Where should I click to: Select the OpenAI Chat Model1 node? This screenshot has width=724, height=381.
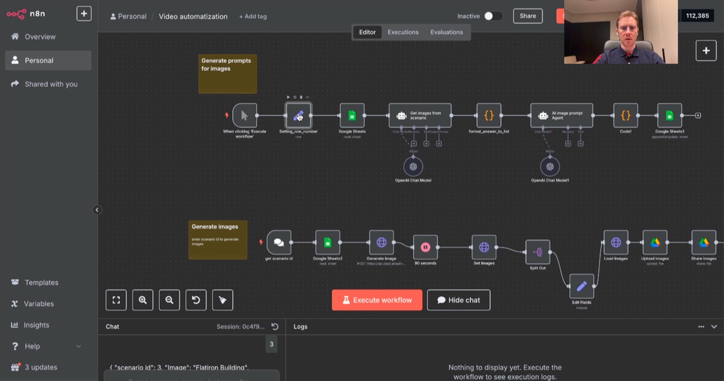point(550,167)
